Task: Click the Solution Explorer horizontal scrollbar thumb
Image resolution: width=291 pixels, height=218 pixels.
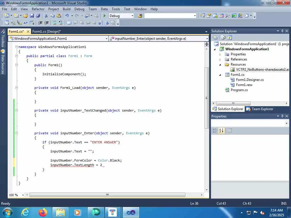Action: (x=233, y=103)
